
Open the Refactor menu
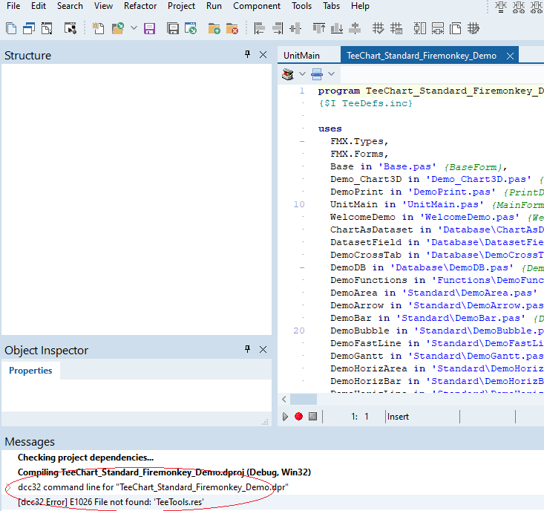pos(140,6)
